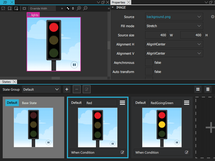Toggle the show bounding rectangles button

pyautogui.click(x=24, y=8)
